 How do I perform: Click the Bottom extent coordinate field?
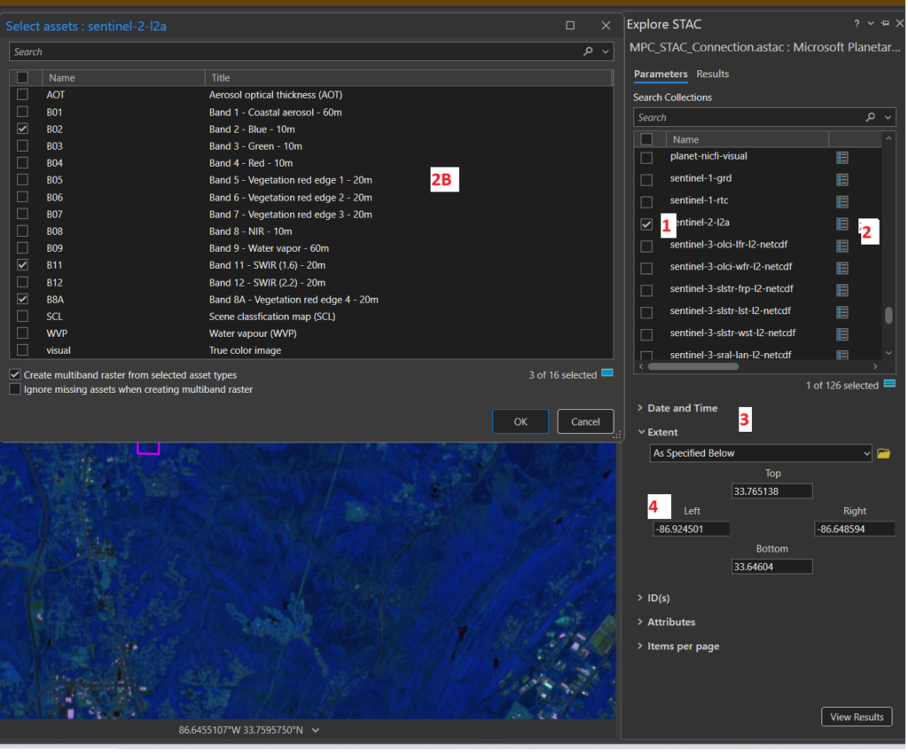(772, 567)
